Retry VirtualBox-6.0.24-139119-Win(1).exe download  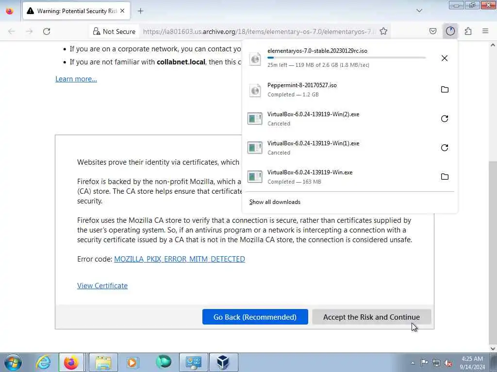[x=445, y=148]
